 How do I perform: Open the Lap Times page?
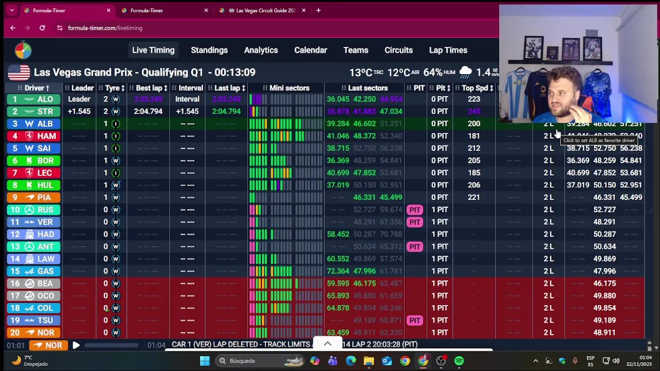point(448,50)
